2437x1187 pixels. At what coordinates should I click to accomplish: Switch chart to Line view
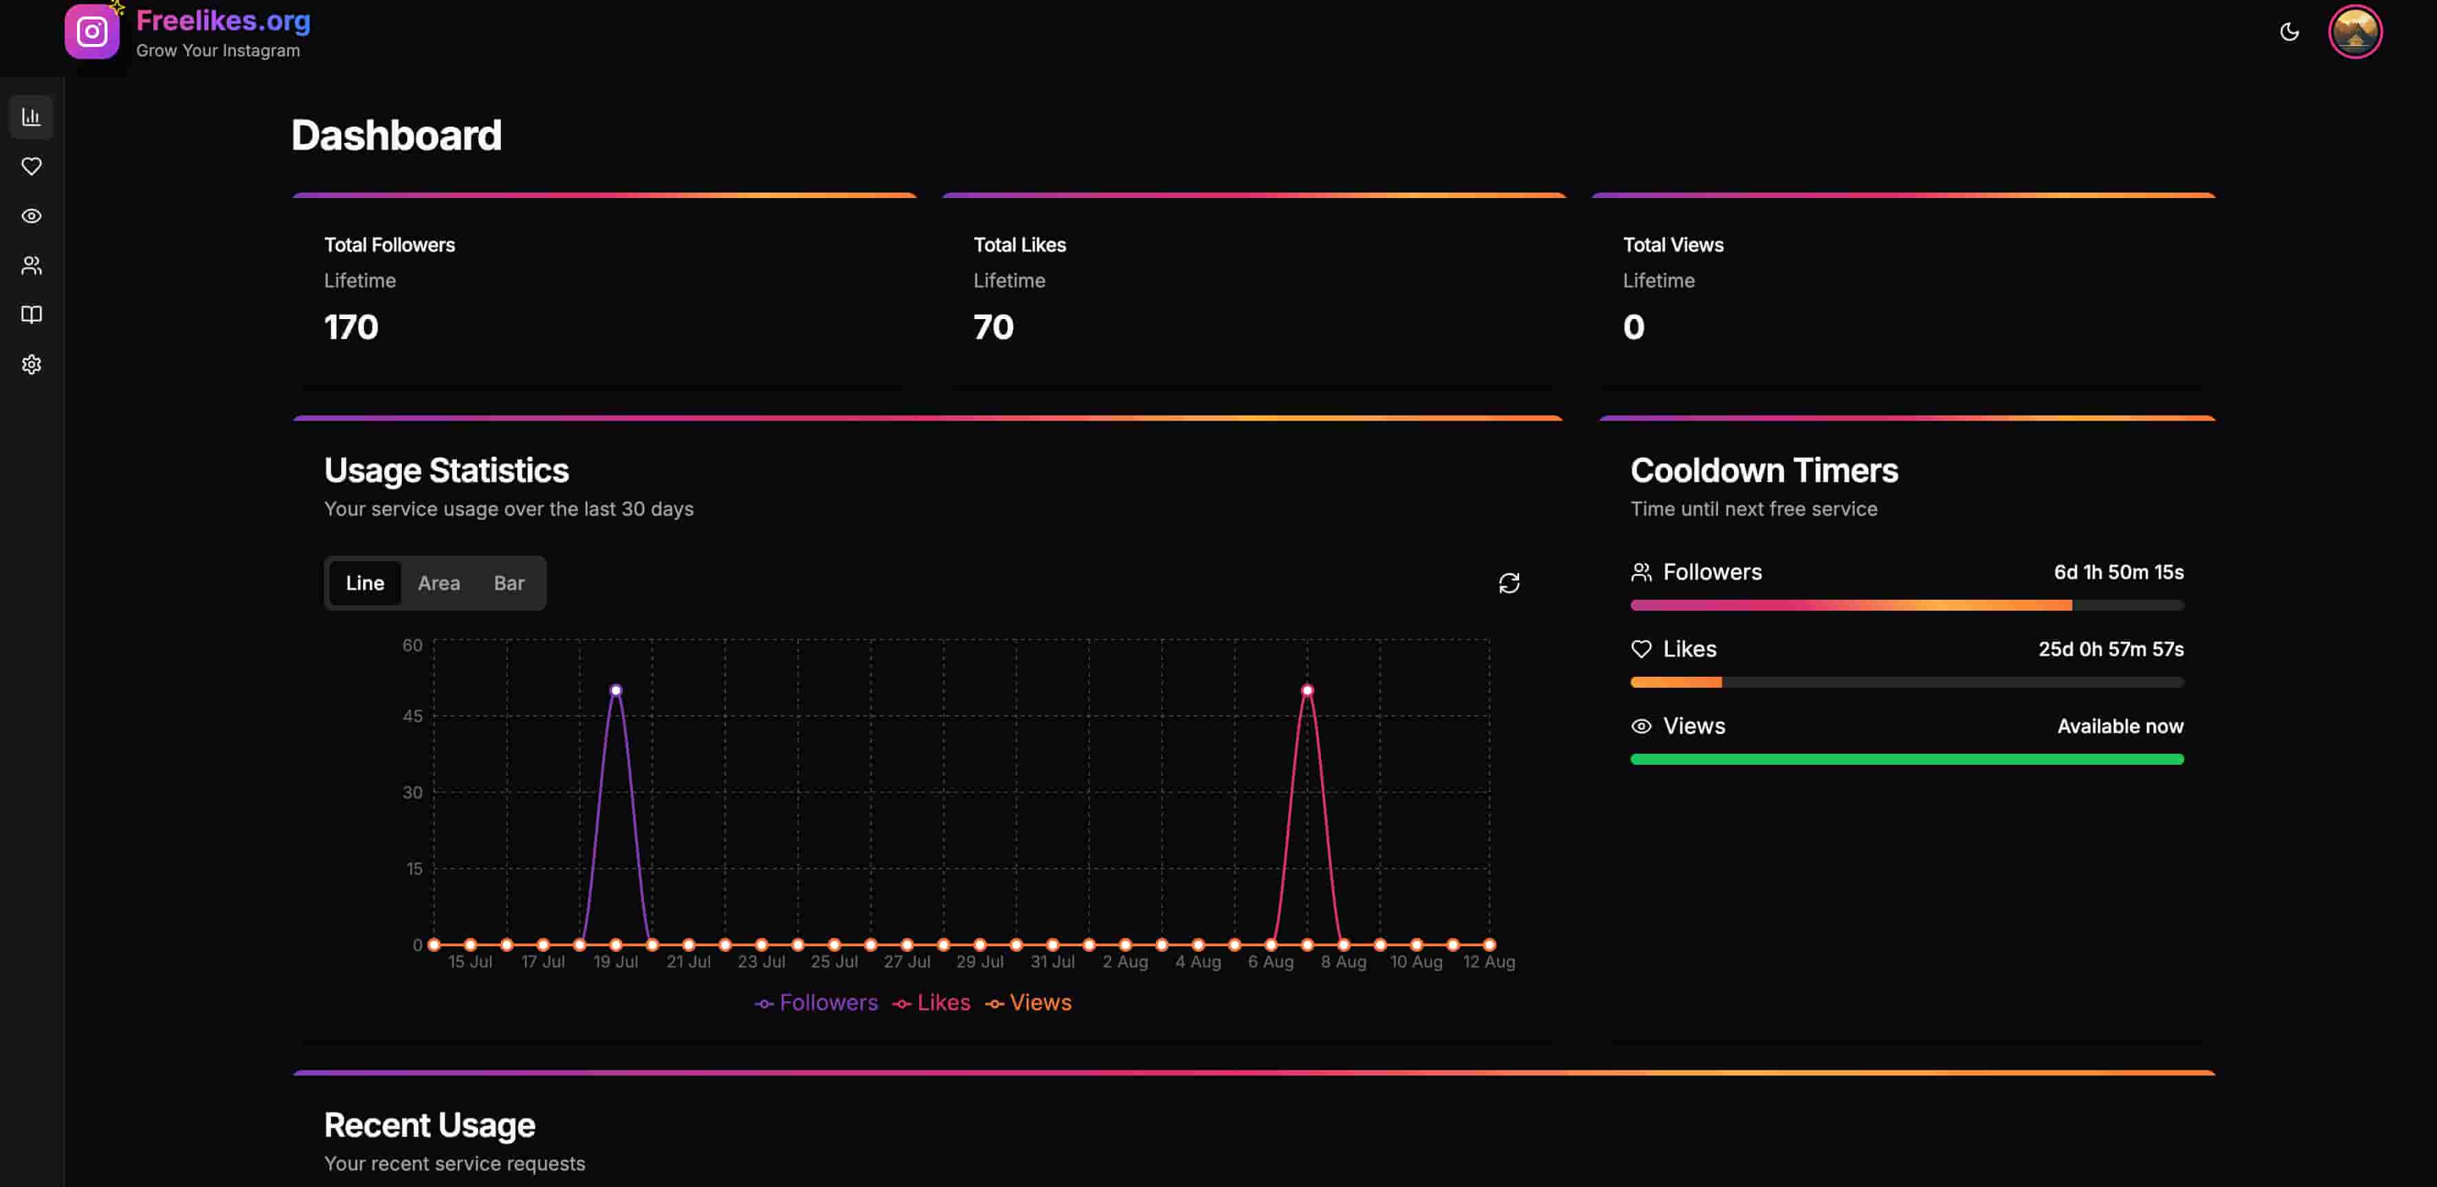[x=364, y=582]
